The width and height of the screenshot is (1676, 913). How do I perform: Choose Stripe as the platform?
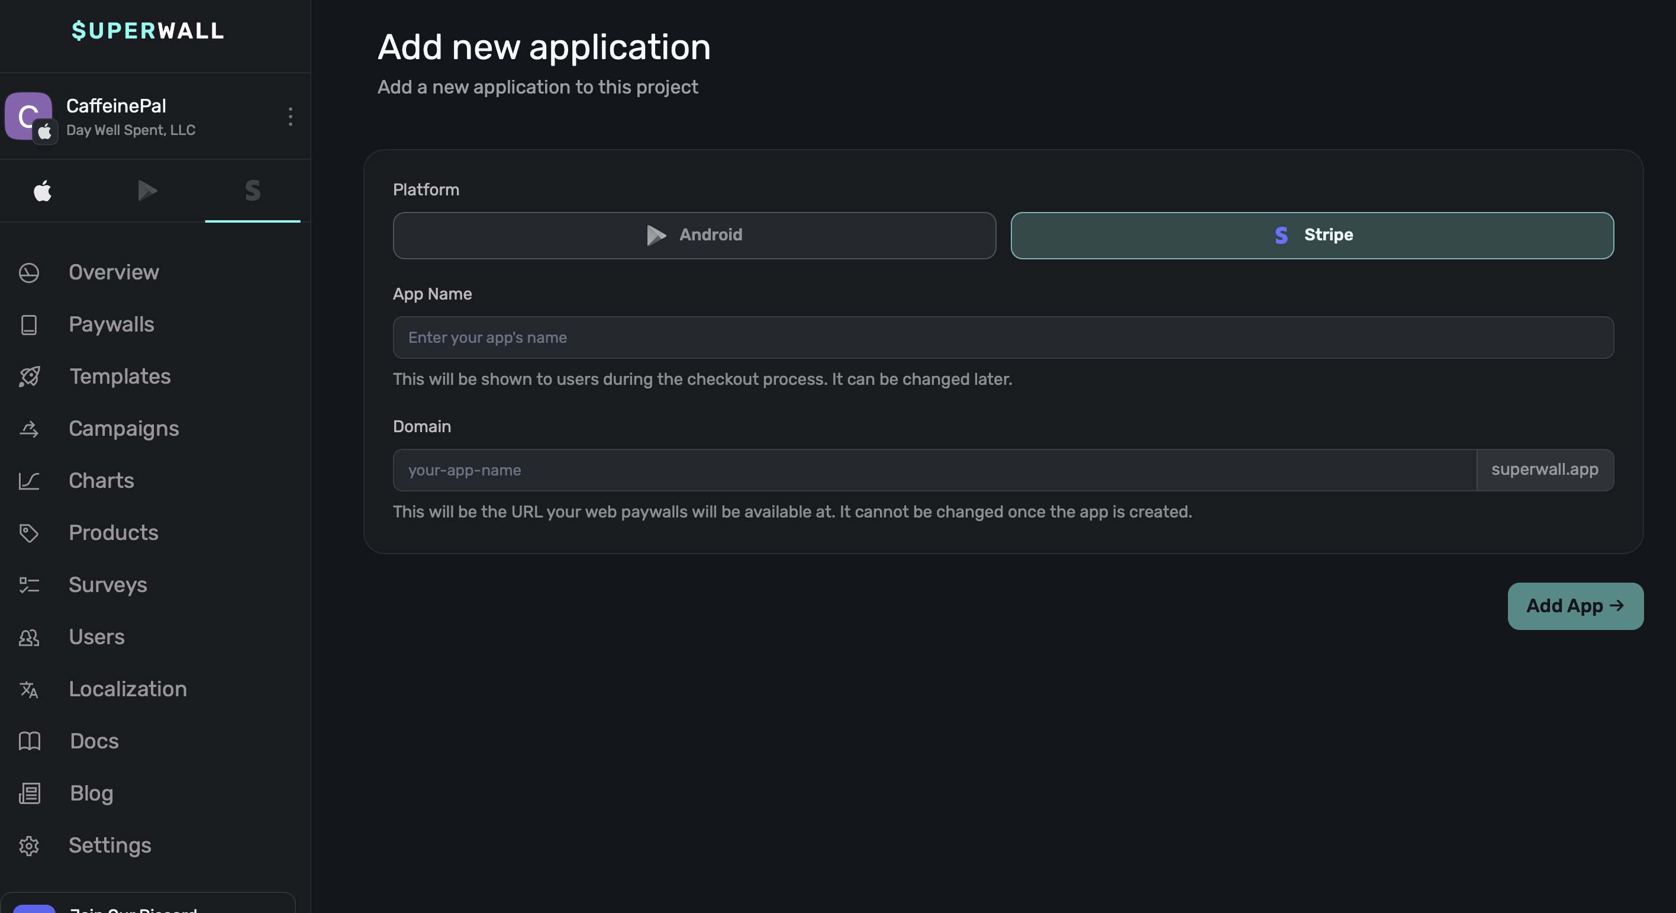(1311, 235)
